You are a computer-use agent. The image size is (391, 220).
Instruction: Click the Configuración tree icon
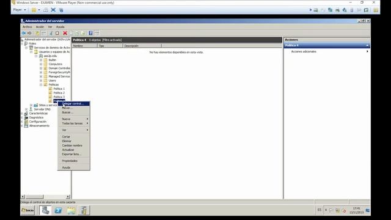tap(26, 122)
